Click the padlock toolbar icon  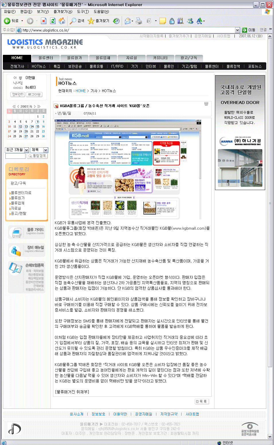point(172,21)
